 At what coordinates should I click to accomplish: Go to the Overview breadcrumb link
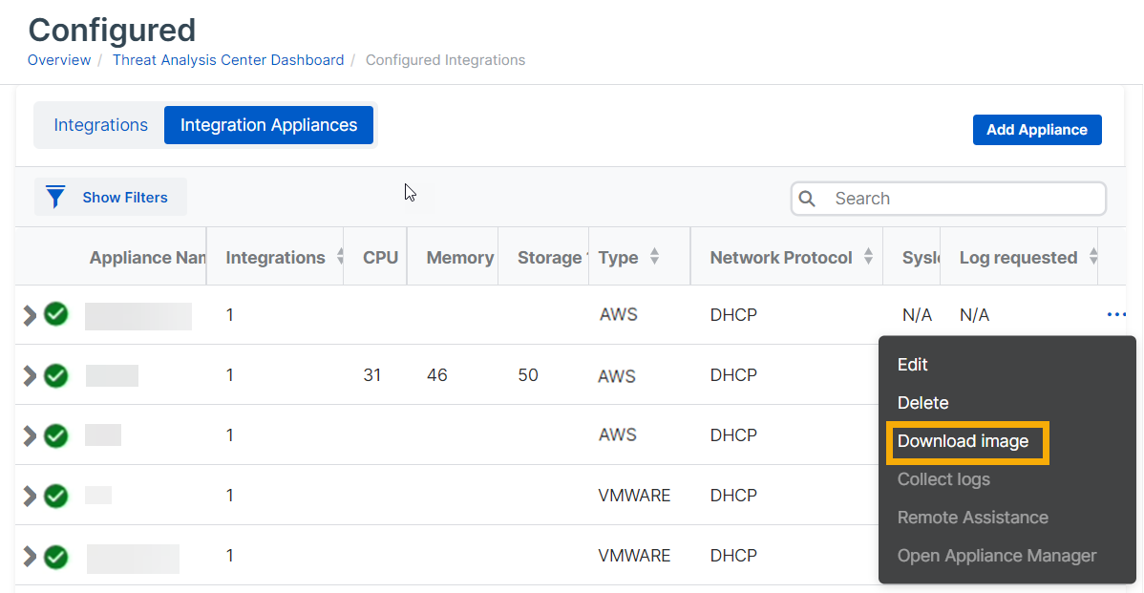pos(59,60)
